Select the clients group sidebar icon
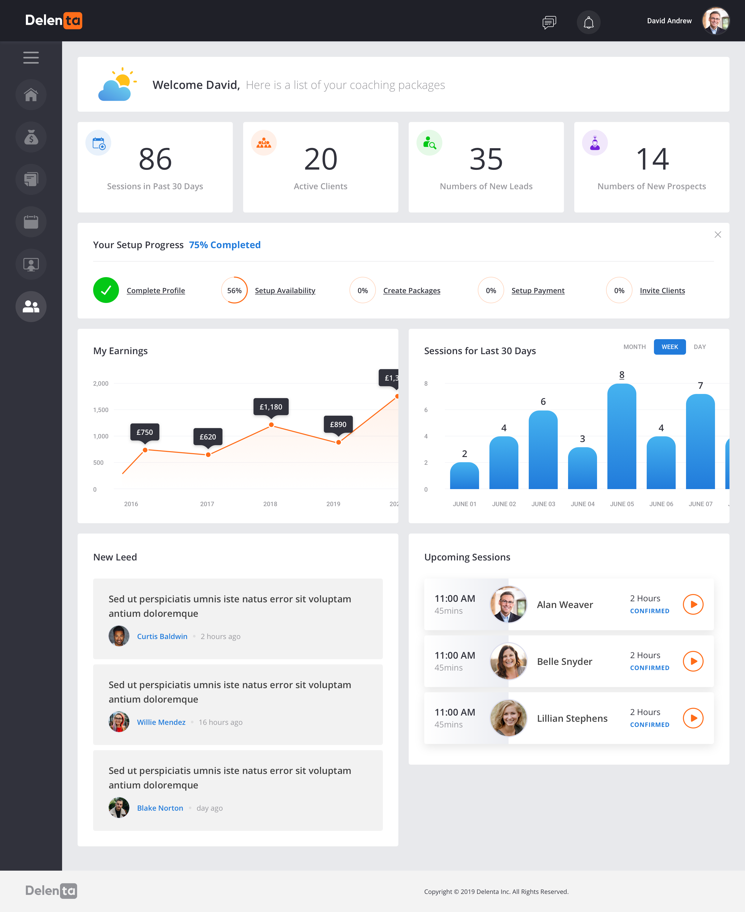 (x=31, y=307)
